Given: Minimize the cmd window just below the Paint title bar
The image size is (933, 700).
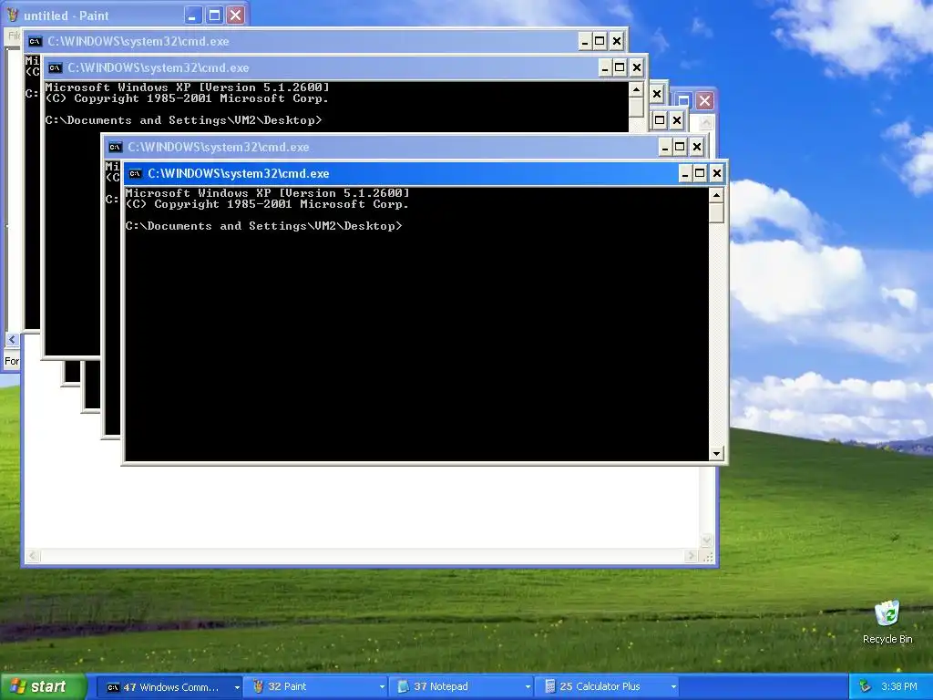Looking at the screenshot, I should 585,42.
